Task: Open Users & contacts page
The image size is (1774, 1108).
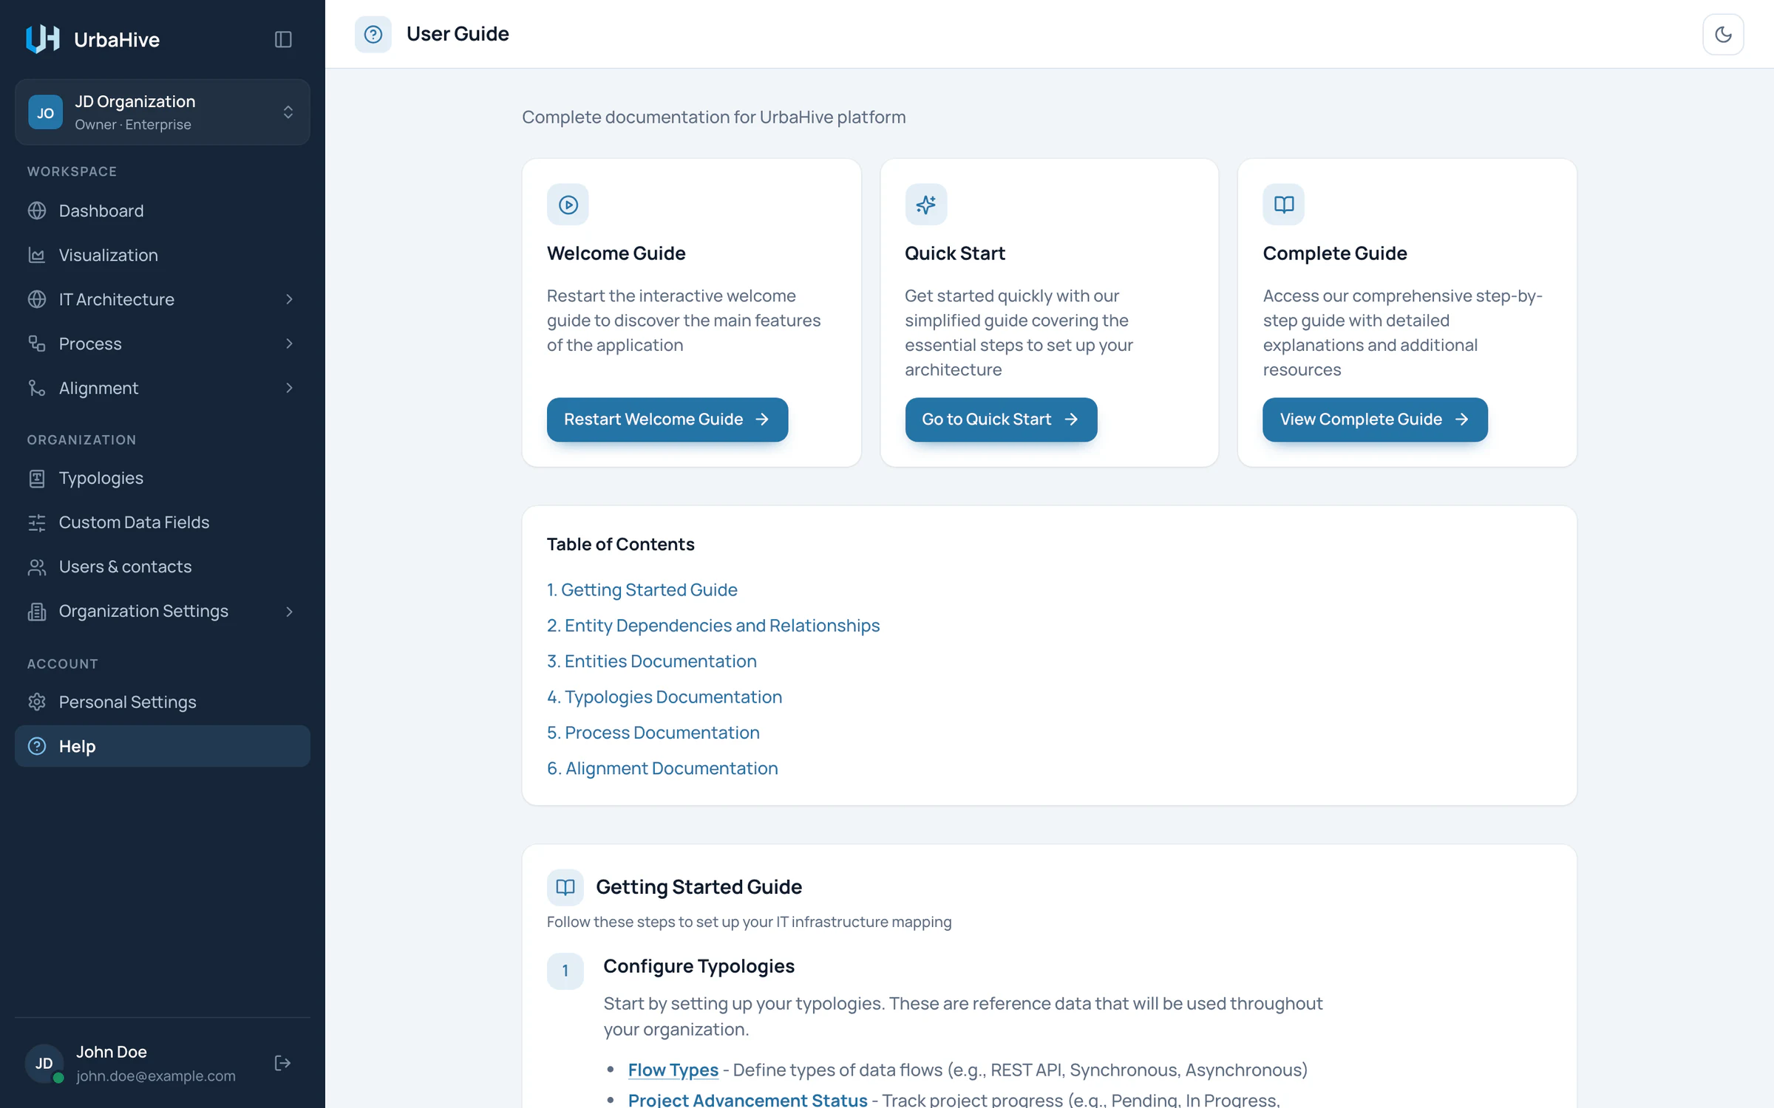Action: (163, 567)
